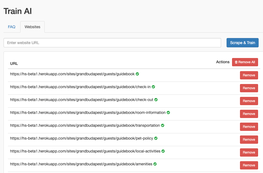Focus the Enter website URL field
The image size is (263, 173).
click(x=112, y=43)
